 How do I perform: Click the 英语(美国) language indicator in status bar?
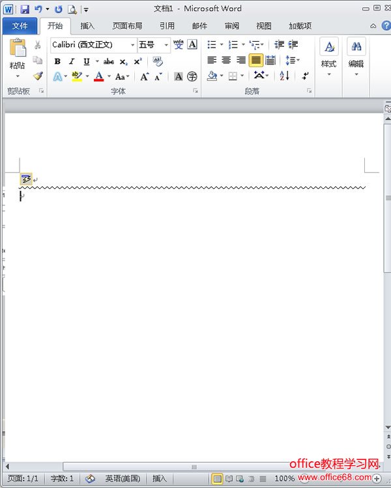[x=123, y=478]
